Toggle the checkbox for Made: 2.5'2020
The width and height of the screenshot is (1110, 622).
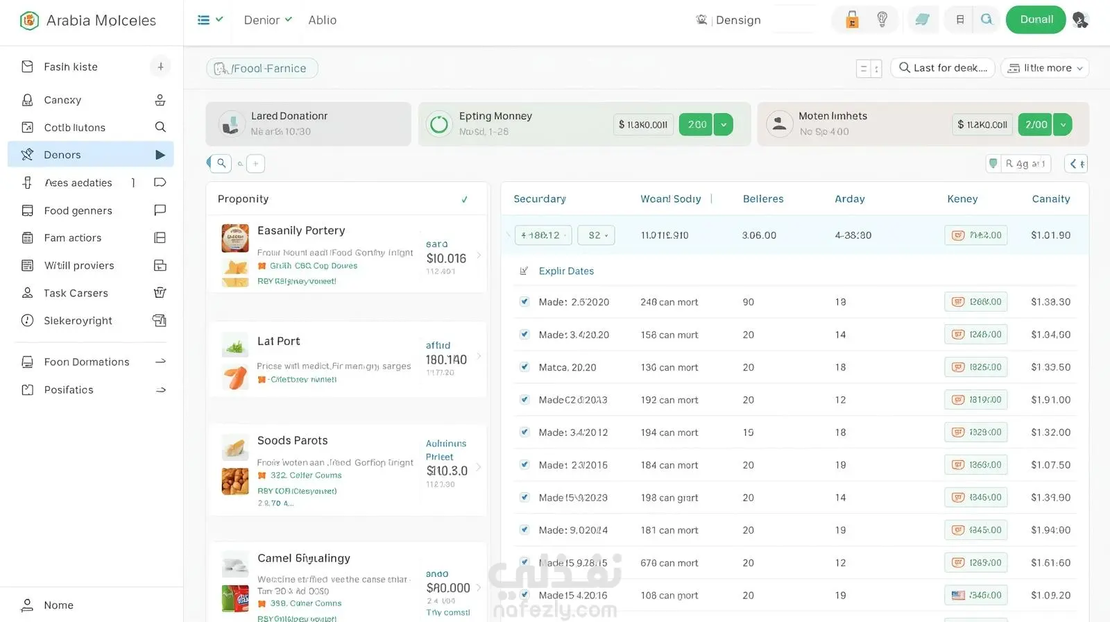click(x=524, y=302)
